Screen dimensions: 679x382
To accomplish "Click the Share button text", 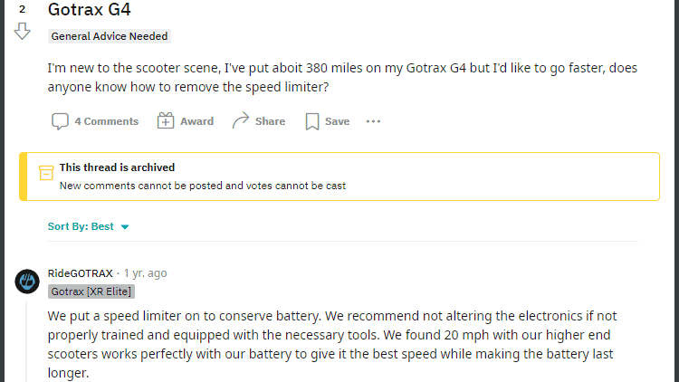I will click(270, 121).
